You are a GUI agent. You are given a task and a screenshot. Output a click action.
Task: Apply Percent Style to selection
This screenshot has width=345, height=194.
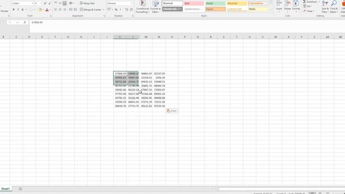[116, 10]
